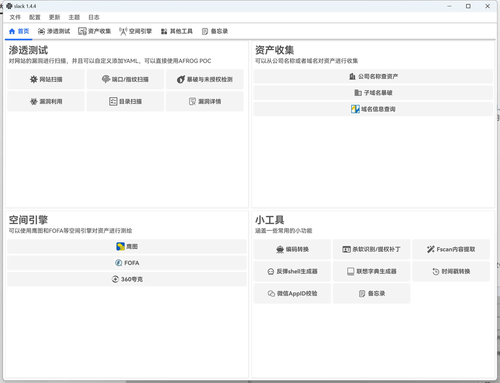Viewport: 500px width, 383px height.
Task: Click the checklist icon on 目录扫描
Action: pyautogui.click(x=113, y=101)
